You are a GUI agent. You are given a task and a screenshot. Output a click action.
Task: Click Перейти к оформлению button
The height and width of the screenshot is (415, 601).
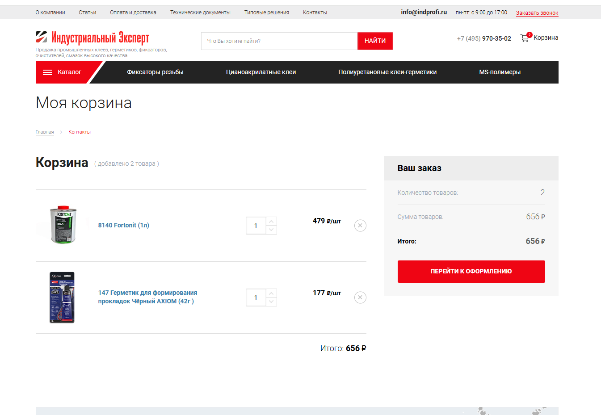[471, 272]
